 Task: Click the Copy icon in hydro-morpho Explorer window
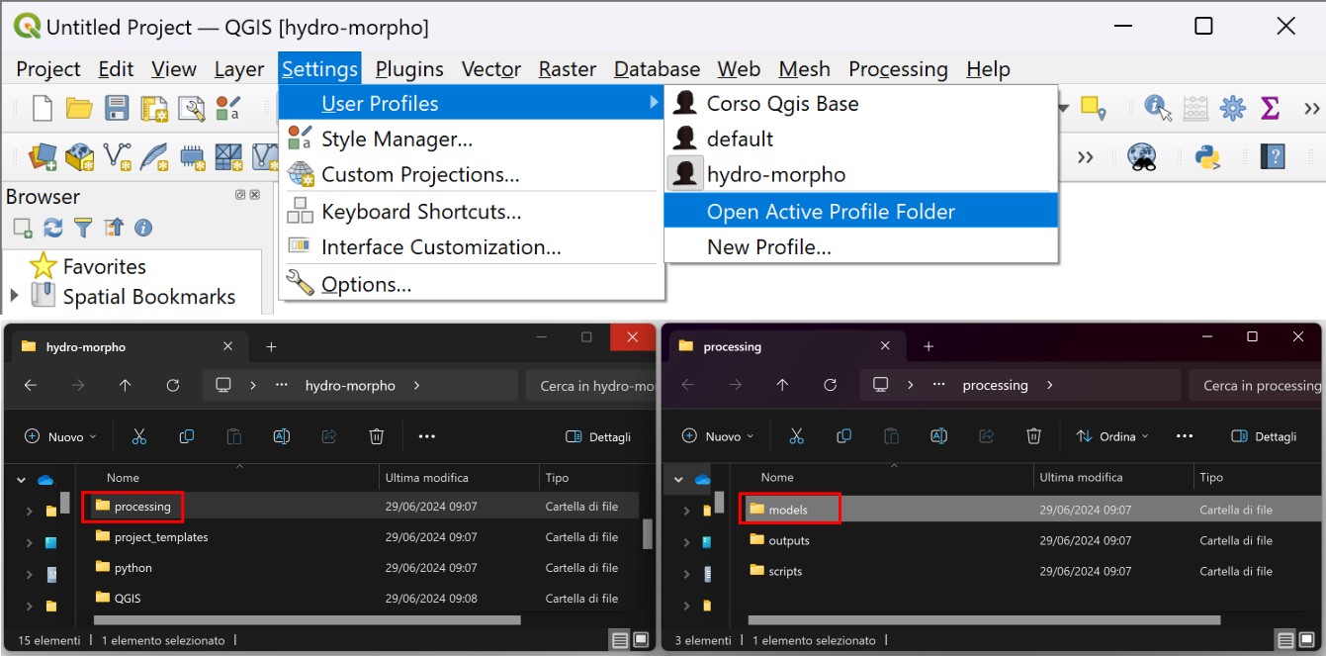186,436
